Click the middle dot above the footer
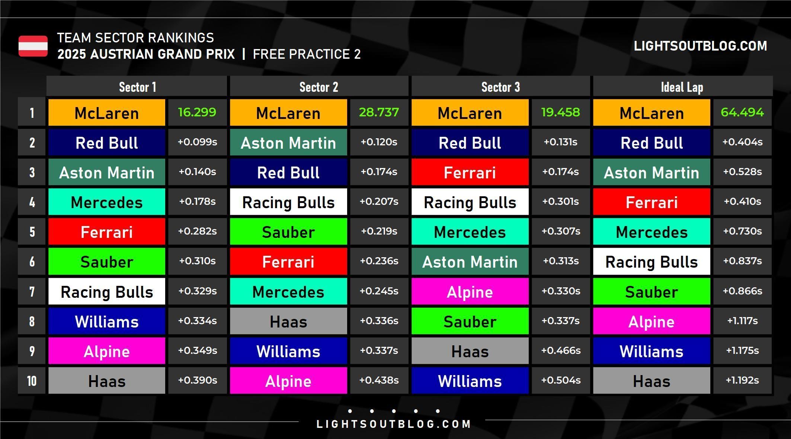The image size is (791, 439). pyautogui.click(x=394, y=411)
